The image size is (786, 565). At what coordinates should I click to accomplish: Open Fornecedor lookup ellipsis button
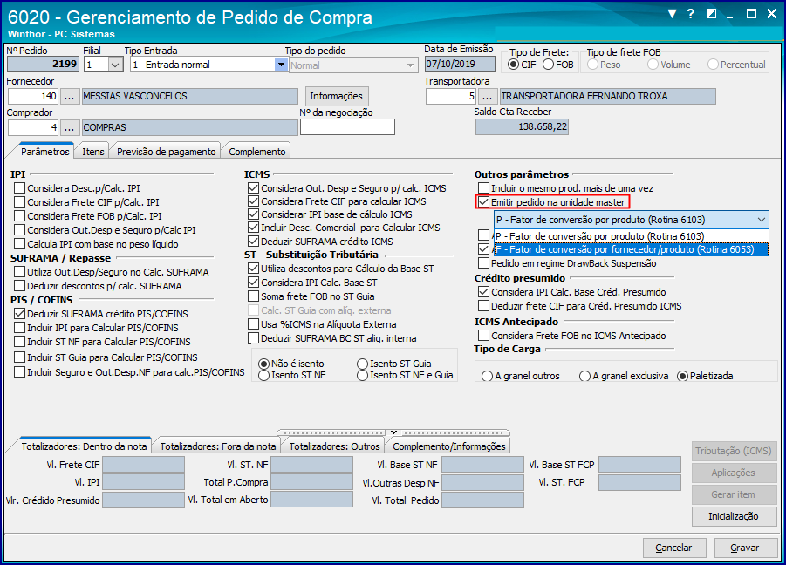coord(69,96)
